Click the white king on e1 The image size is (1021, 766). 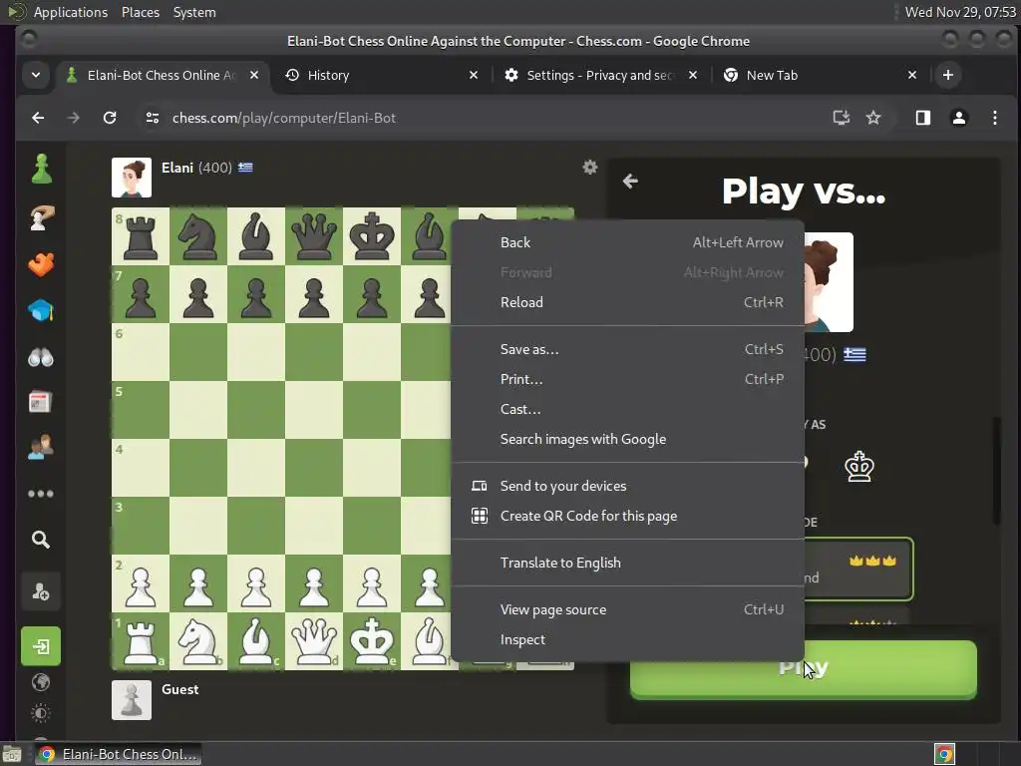(x=372, y=641)
